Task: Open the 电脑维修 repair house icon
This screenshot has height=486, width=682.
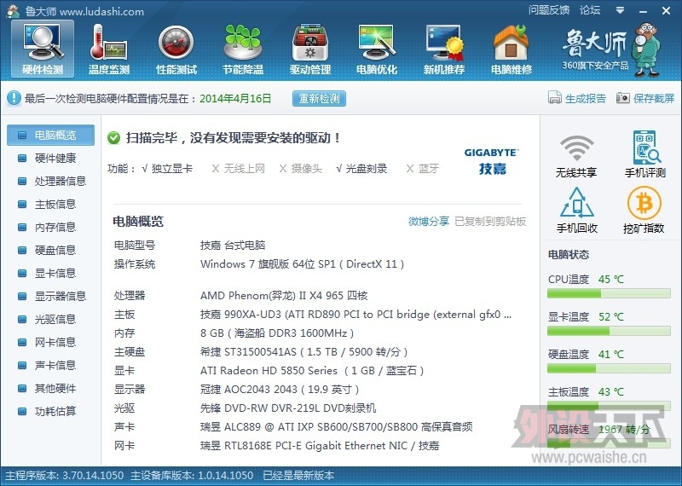Action: (511, 48)
